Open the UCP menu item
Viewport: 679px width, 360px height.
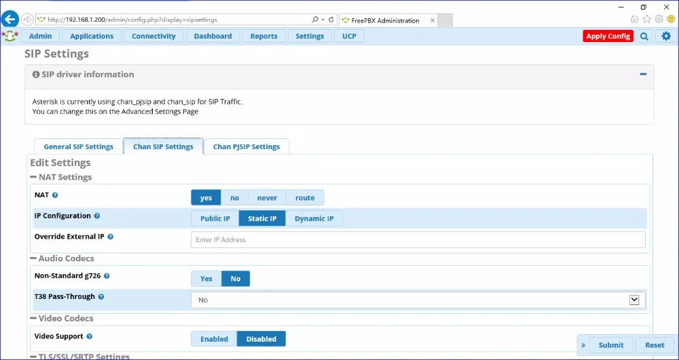tap(349, 37)
